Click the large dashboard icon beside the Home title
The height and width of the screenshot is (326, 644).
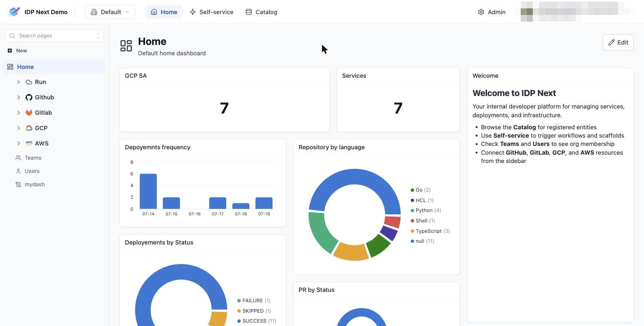(126, 46)
